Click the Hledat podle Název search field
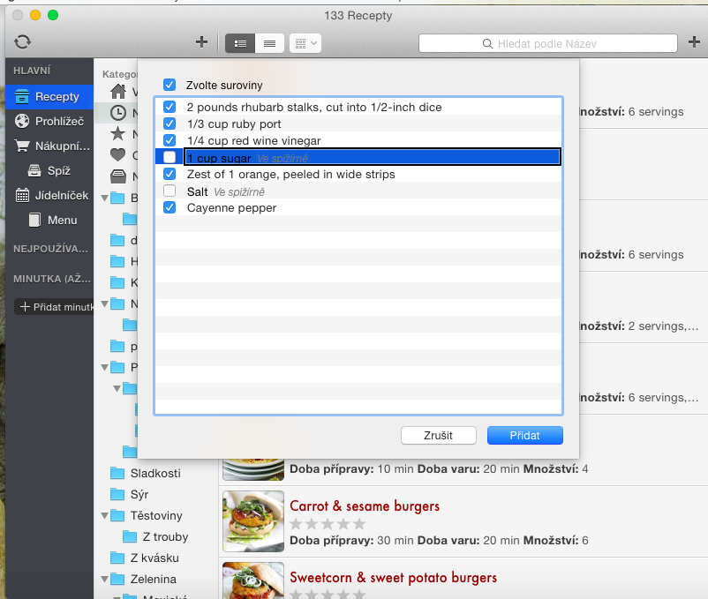 point(546,43)
